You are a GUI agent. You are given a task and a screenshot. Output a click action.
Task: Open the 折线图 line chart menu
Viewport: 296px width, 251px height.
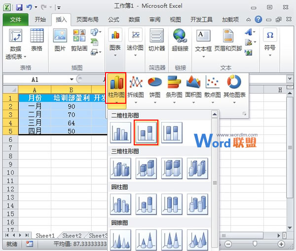pyautogui.click(x=136, y=87)
